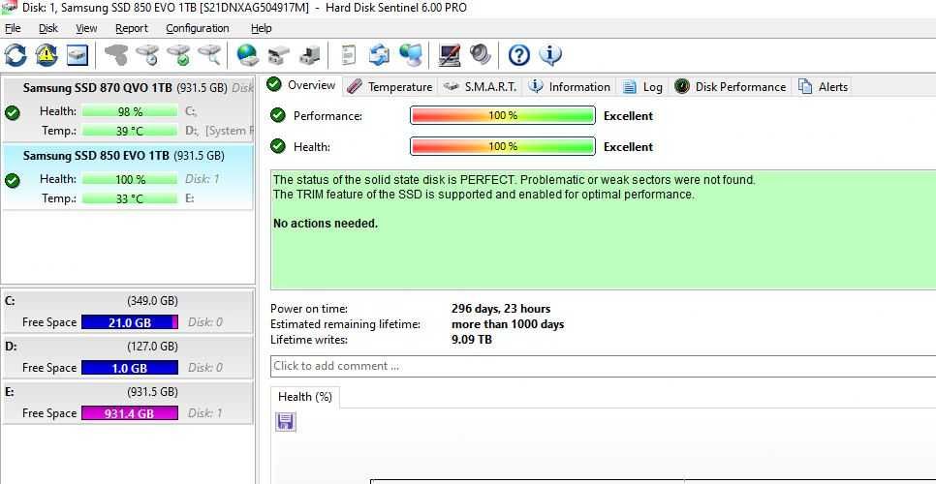Switch to the Alerts tab
Image resolution: width=936 pixels, height=484 pixels.
[823, 86]
